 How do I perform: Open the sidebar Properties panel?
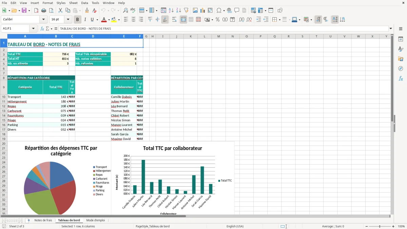tap(401, 39)
